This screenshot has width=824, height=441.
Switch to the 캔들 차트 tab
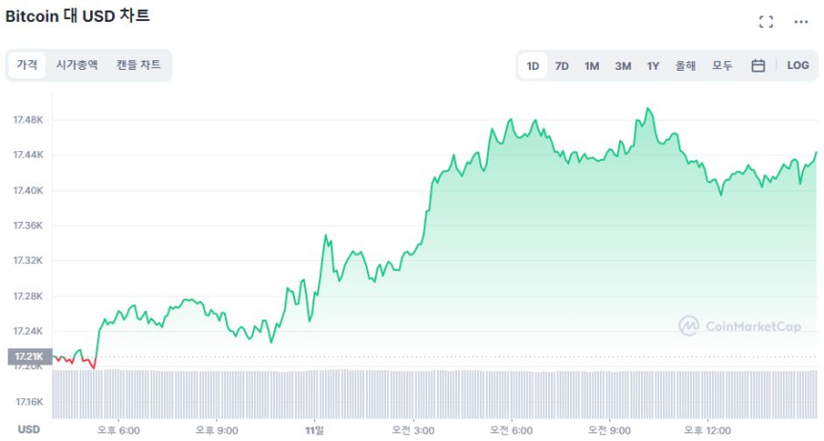[139, 65]
